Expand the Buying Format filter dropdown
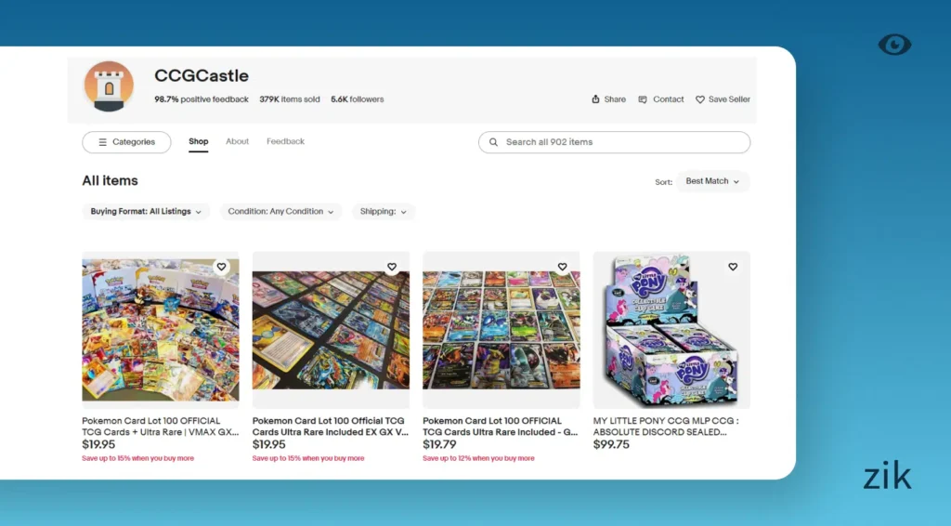The width and height of the screenshot is (951, 526). [146, 212]
